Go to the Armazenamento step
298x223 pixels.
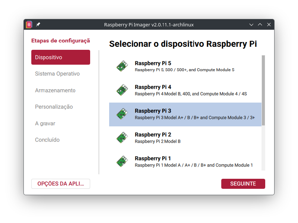coord(55,90)
